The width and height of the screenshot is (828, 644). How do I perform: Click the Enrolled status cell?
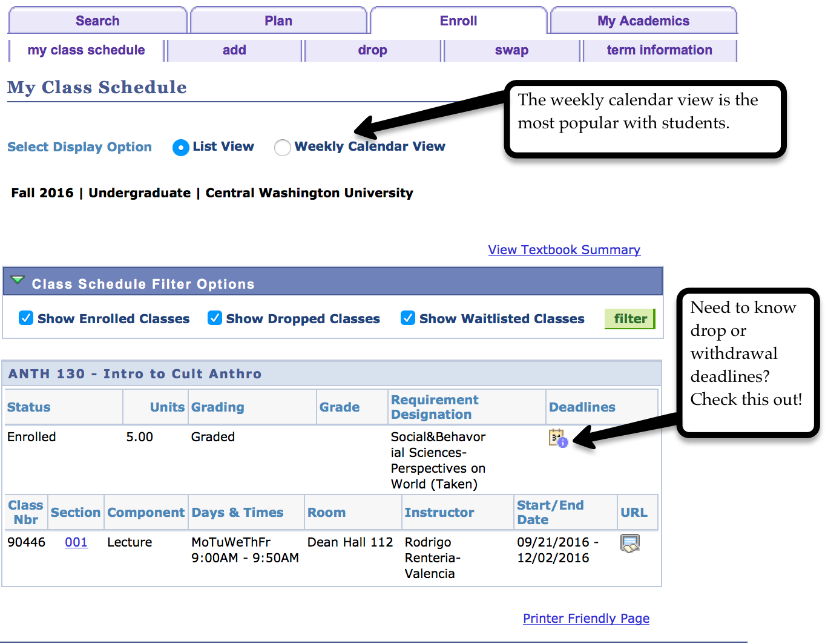31,437
